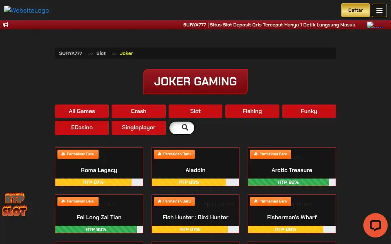Image resolution: width=391 pixels, height=244 pixels.
Task: Click Permainan Baru badge on Arctic Treasure
Action: point(270,154)
